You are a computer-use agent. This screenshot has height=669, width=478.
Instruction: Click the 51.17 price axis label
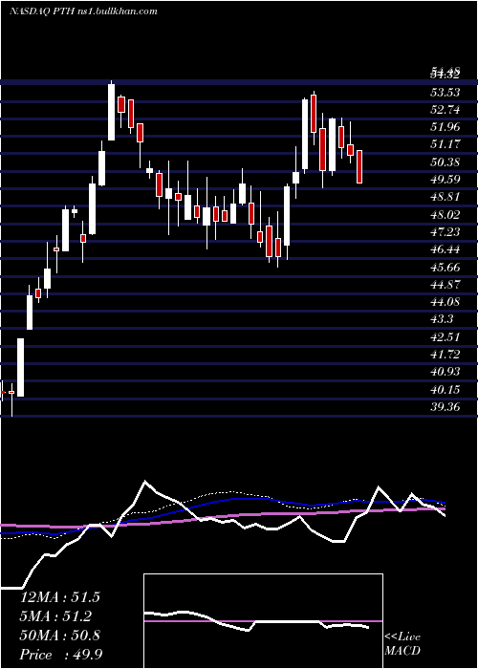click(445, 144)
